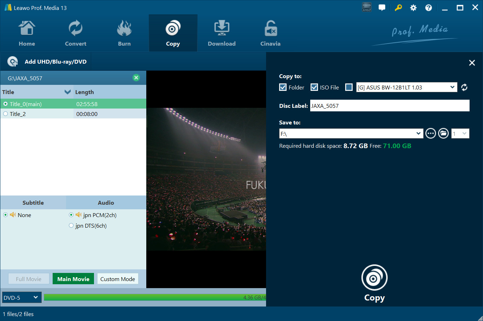Open the help question mark
This screenshot has height=321, width=483.
[x=429, y=8]
